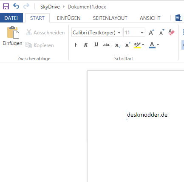
Task: Toggle underline formatting (U)
Action: [x=96, y=45]
